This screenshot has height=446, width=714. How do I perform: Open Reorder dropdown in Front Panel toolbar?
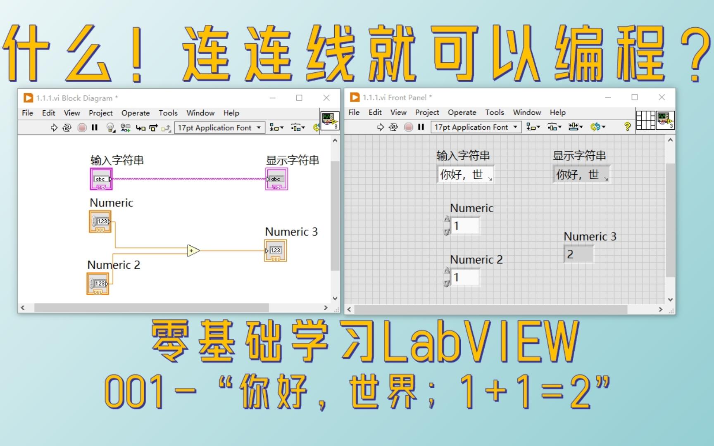tap(597, 127)
